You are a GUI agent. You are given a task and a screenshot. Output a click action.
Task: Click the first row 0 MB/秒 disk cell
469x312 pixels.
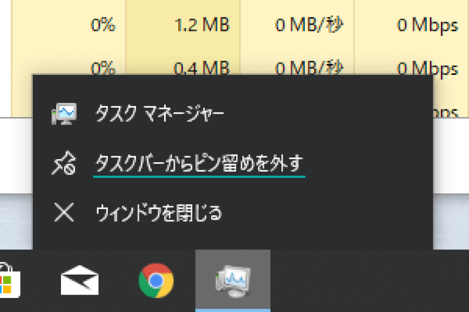pyautogui.click(x=297, y=25)
